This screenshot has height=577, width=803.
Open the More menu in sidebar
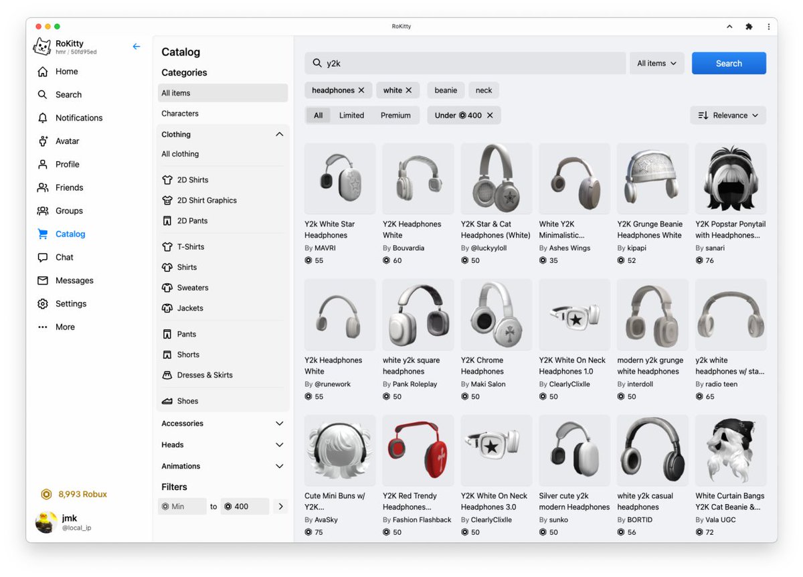click(x=65, y=327)
